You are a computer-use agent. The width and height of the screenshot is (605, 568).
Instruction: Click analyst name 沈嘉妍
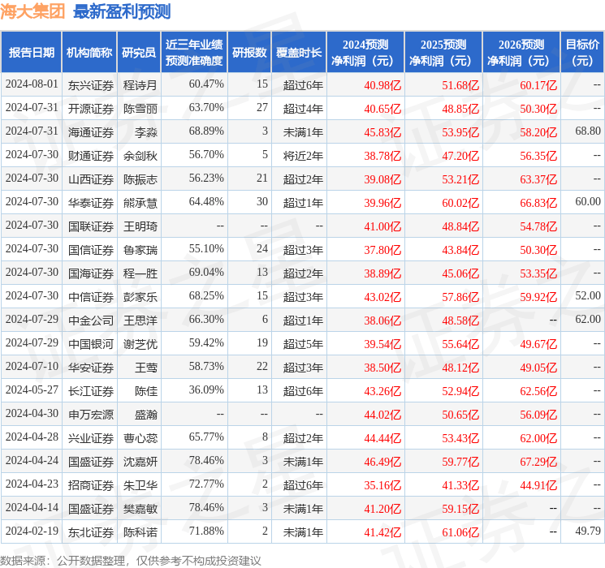pos(140,462)
